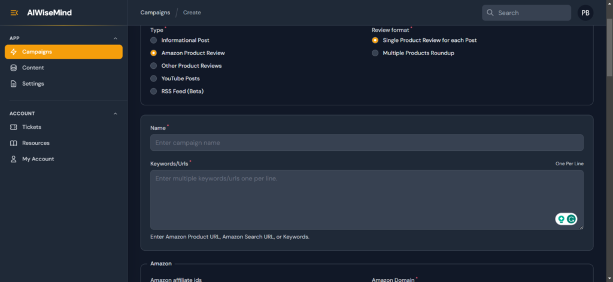The image size is (613, 282).
Task: Click the Create breadcrumb
Action: (x=192, y=13)
